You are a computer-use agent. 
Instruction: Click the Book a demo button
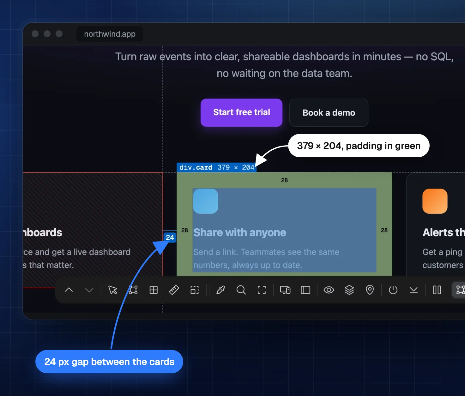pyautogui.click(x=329, y=113)
